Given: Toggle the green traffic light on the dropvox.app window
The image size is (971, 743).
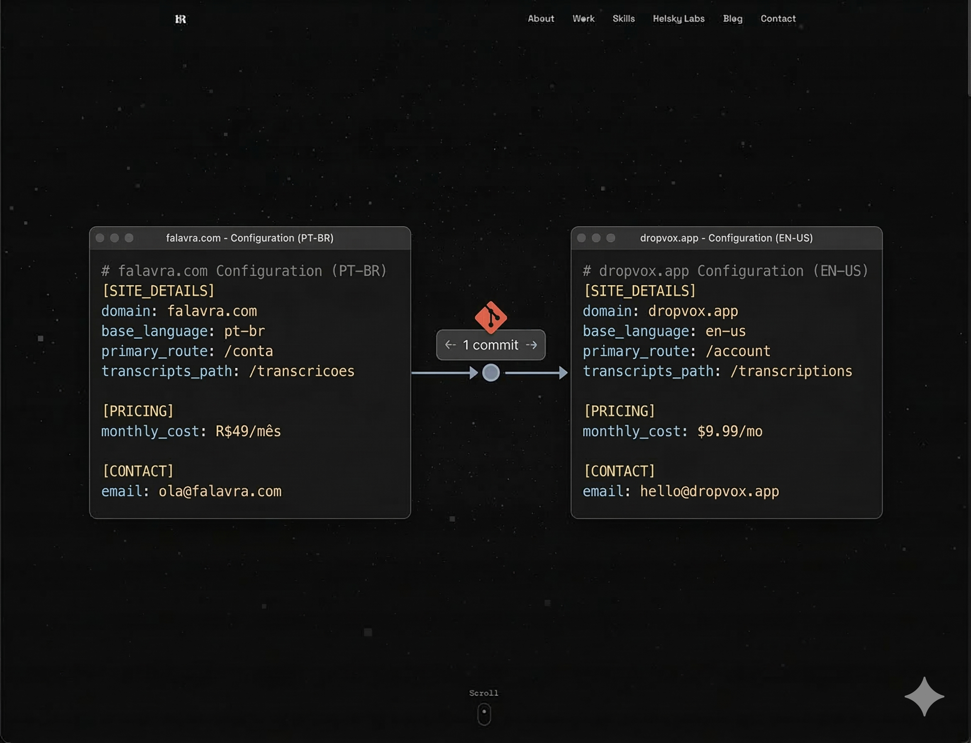Looking at the screenshot, I should point(611,238).
